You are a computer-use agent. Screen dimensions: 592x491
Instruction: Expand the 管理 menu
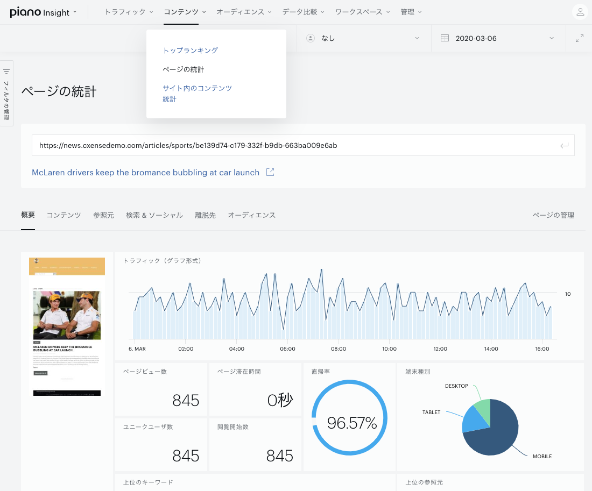411,12
